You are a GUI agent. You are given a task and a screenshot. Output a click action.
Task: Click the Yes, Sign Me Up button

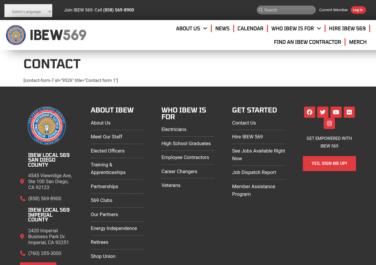(329, 163)
